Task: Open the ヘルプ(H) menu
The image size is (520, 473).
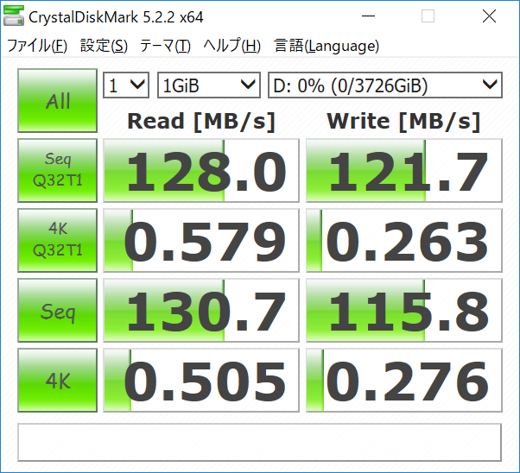Action: 231,46
